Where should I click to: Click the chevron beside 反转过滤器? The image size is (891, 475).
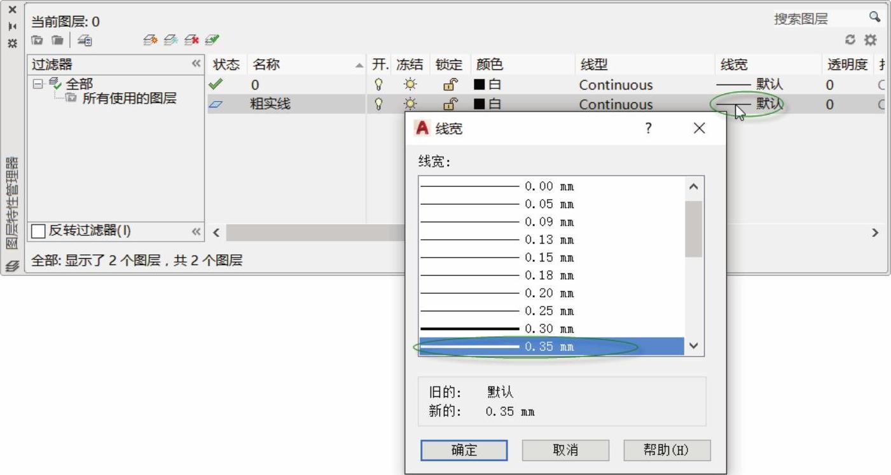(196, 231)
